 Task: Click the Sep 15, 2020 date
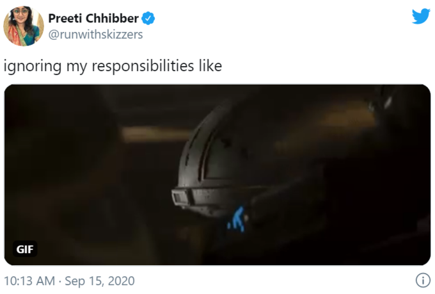pyautogui.click(x=100, y=281)
